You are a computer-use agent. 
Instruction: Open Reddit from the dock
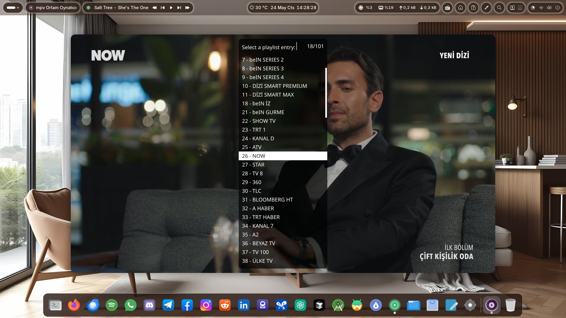225,305
